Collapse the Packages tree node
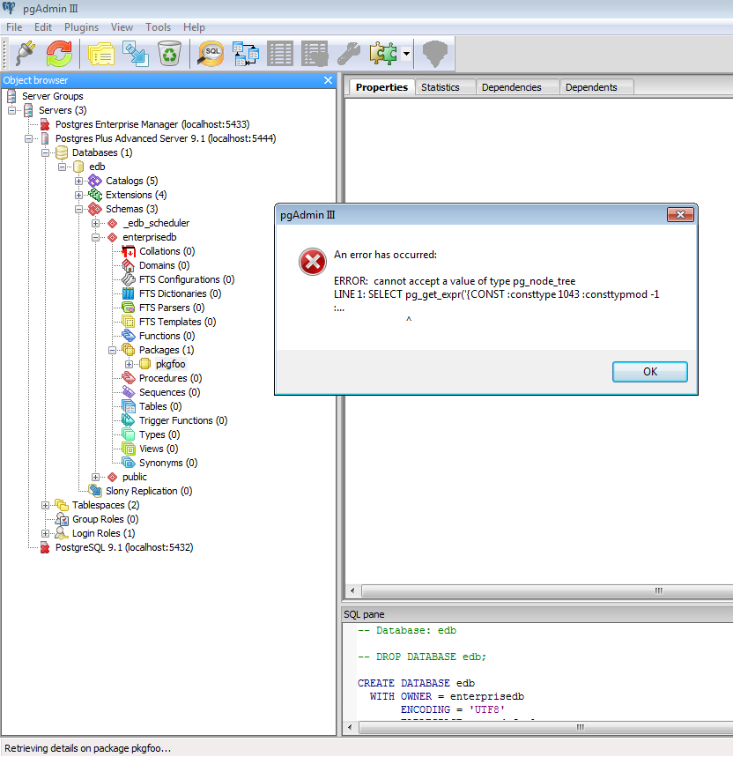This screenshot has height=757, width=733. 113,350
